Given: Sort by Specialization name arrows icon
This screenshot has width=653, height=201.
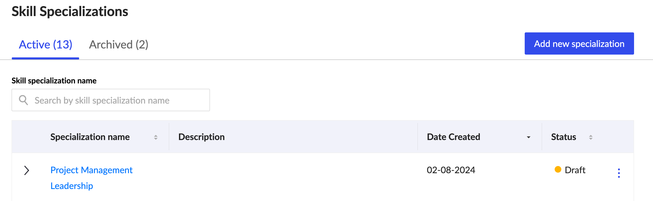Looking at the screenshot, I should 156,137.
